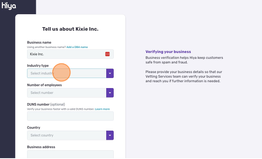Open the Country dropdown arrow
This screenshot has height=159, width=262.
point(110,135)
